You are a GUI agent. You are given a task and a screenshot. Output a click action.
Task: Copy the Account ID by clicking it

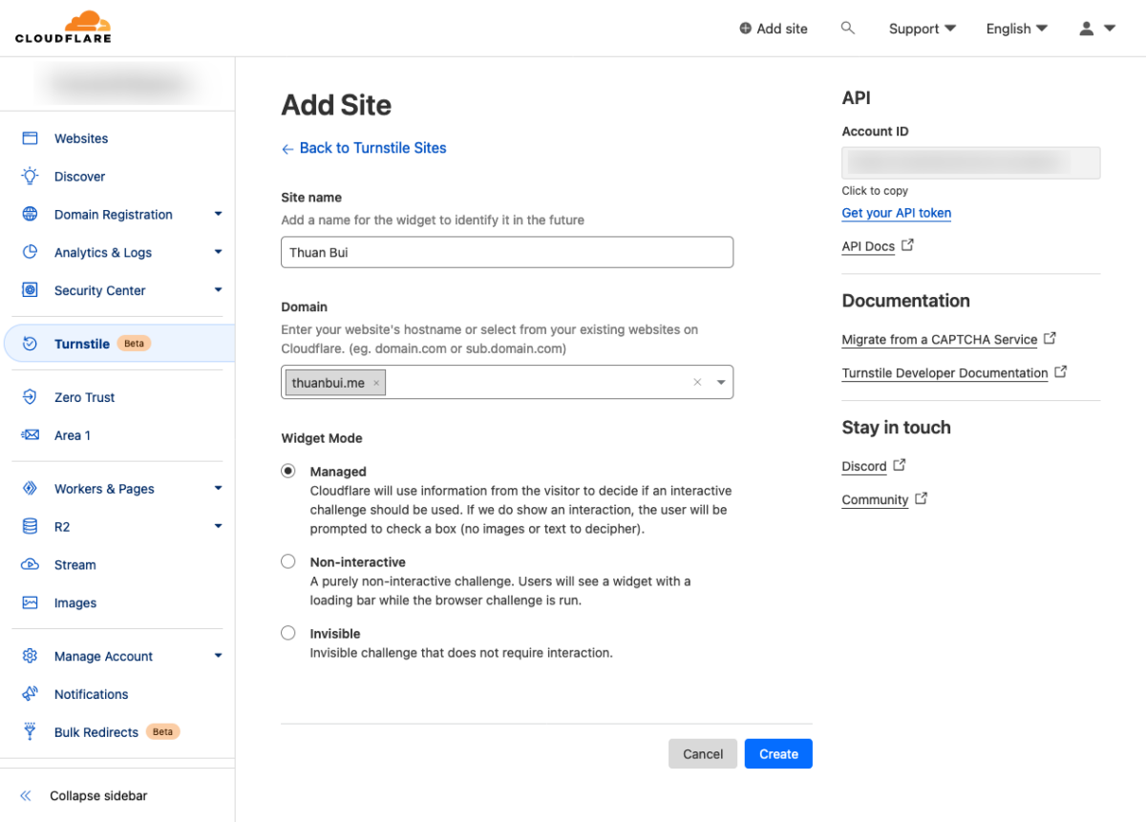(x=970, y=162)
